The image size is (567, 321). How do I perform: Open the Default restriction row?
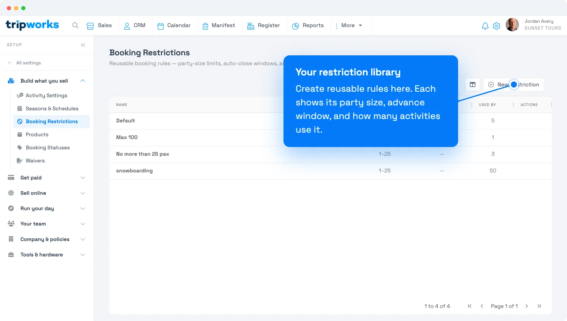coord(330,121)
